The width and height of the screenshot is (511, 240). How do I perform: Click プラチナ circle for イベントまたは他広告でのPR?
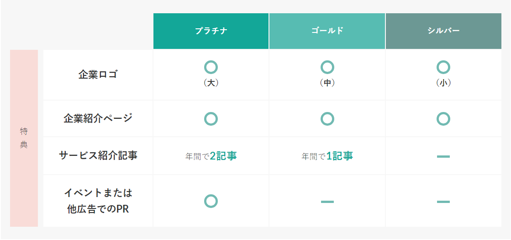point(211,201)
